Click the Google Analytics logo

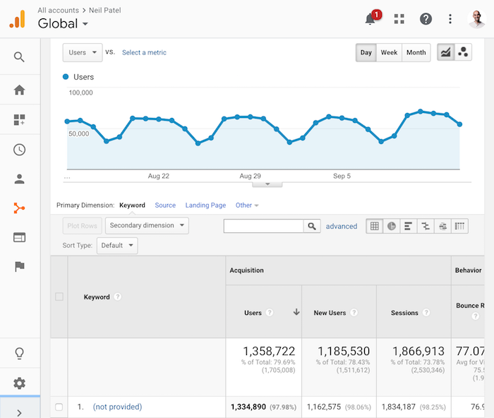click(x=18, y=19)
